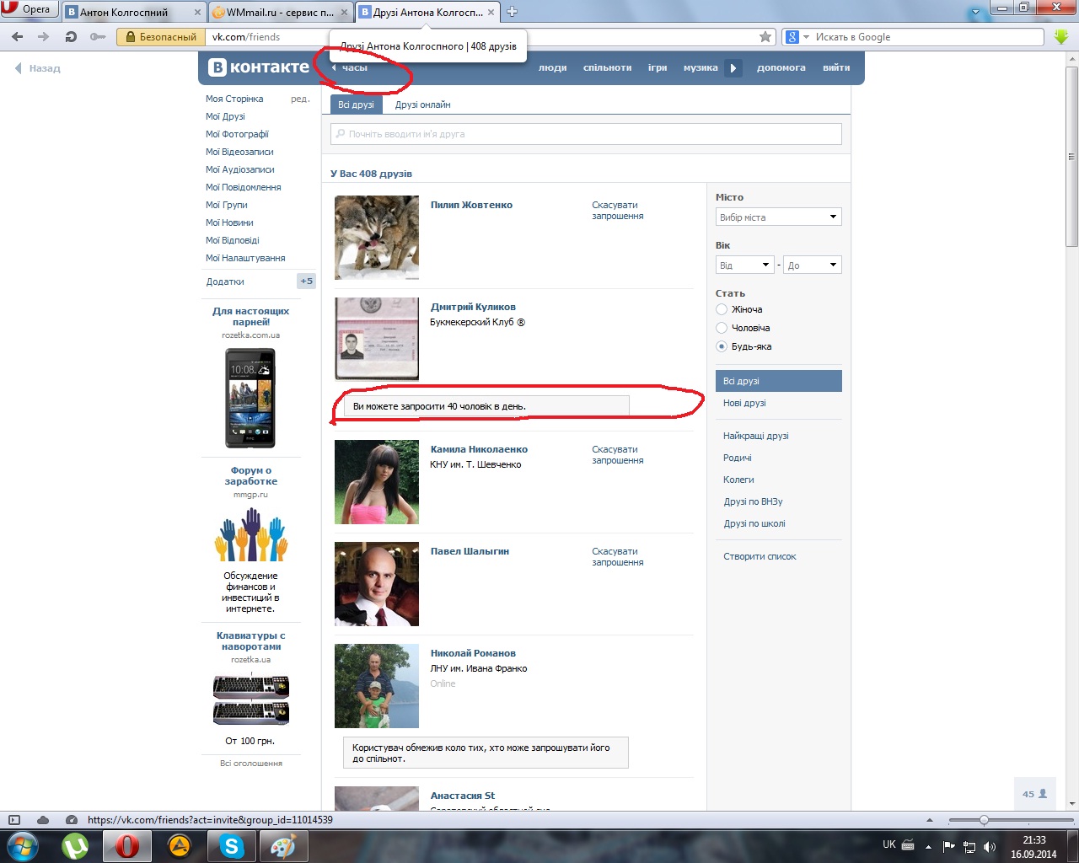Image resolution: width=1079 pixels, height=863 pixels.
Task: Open спільноти in the VK header menu
Action: (607, 68)
